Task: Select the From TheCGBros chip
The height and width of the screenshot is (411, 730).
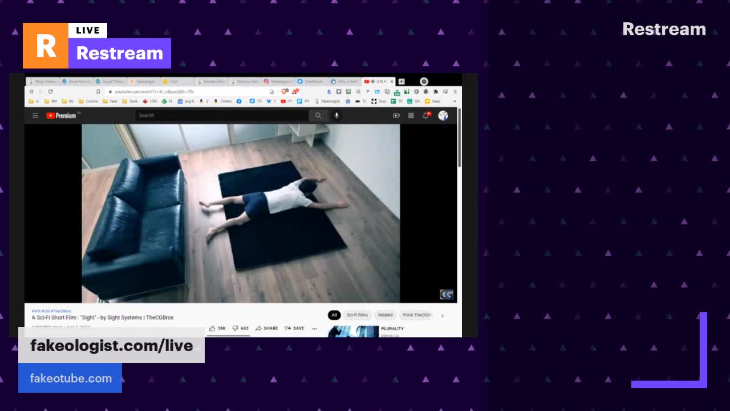Action: coord(416,315)
